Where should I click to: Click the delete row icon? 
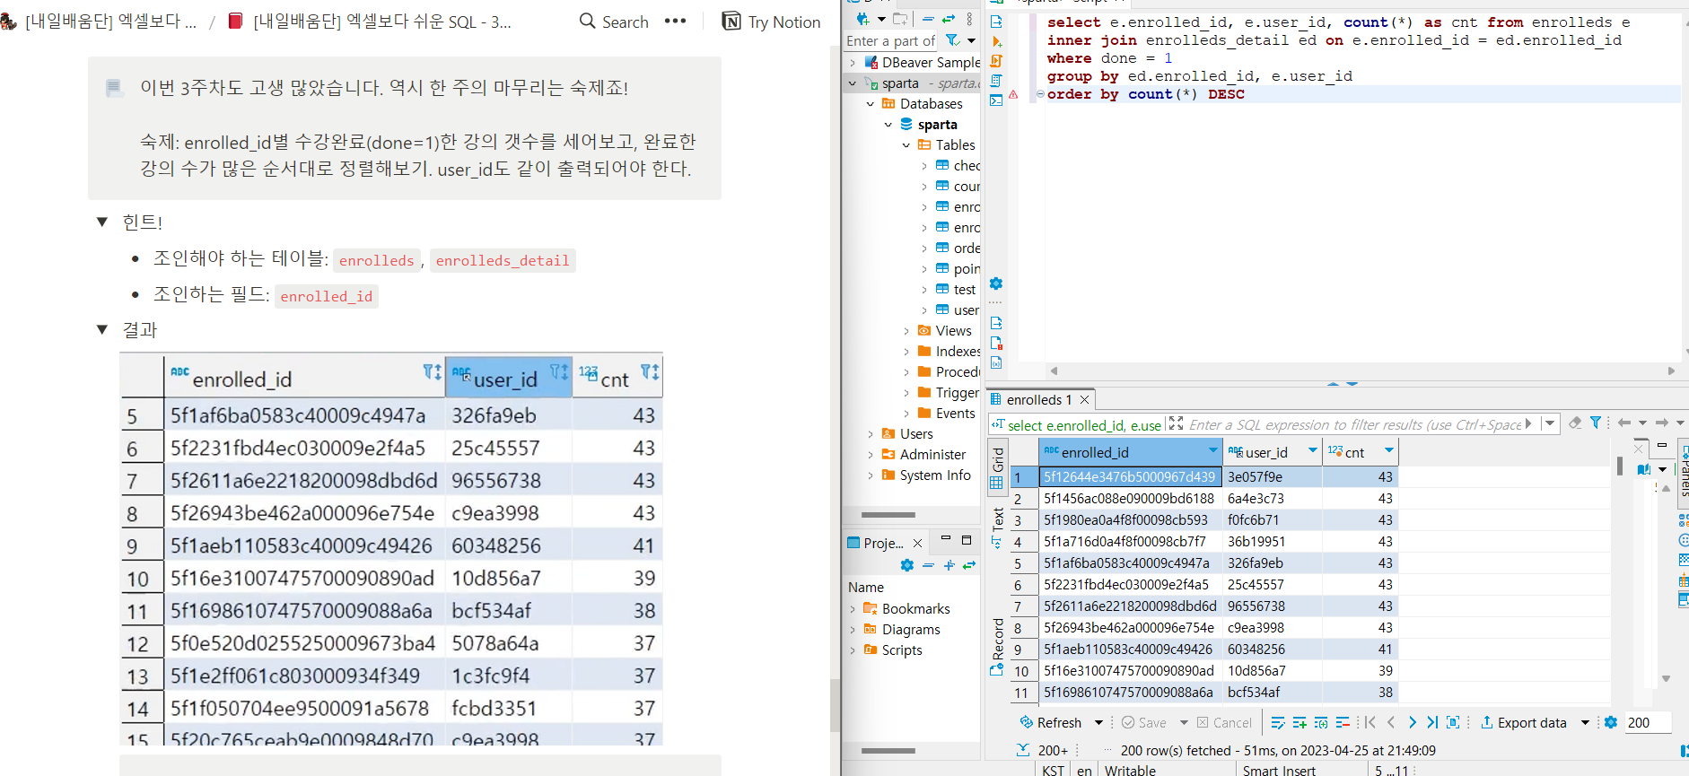[1343, 722]
